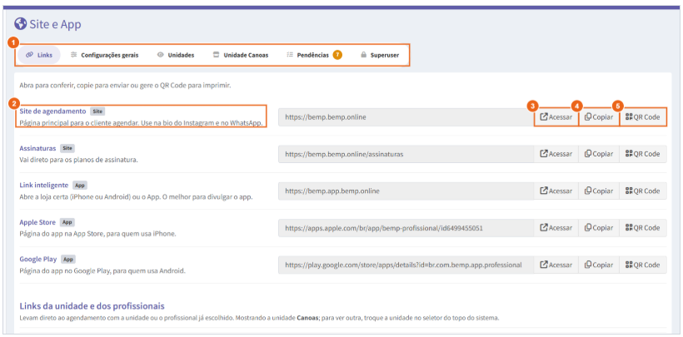Click the apps.apple.com URL field
The image size is (683, 337).
click(406, 228)
